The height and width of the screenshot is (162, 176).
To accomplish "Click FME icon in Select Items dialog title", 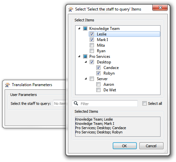I will (71, 9).
